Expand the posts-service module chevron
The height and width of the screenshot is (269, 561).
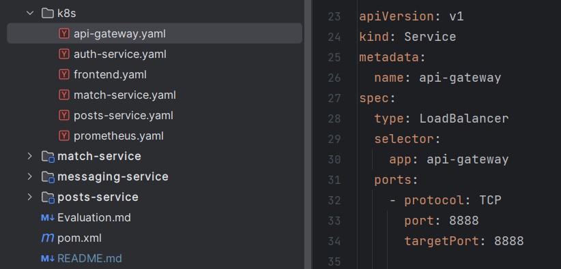(x=31, y=197)
